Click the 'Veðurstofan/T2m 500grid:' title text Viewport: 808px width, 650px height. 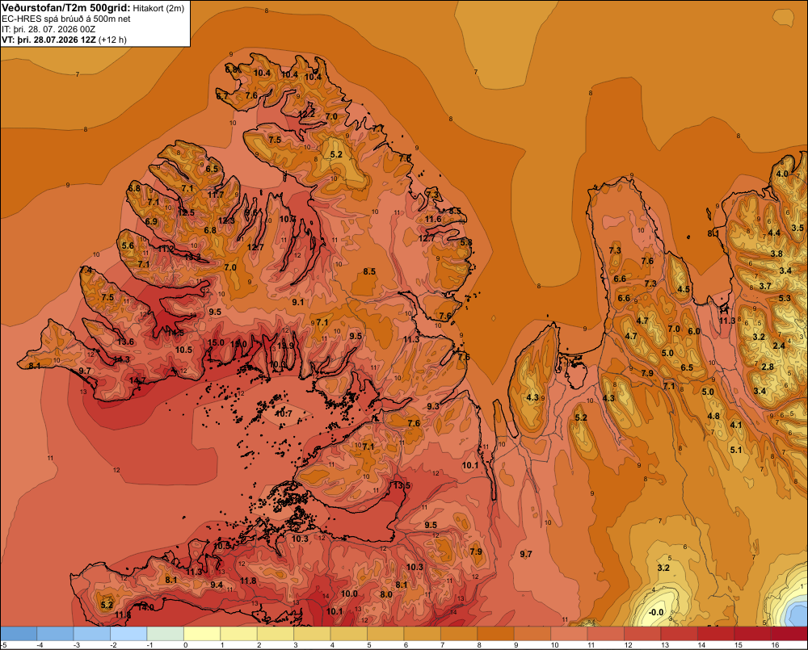click(66, 8)
